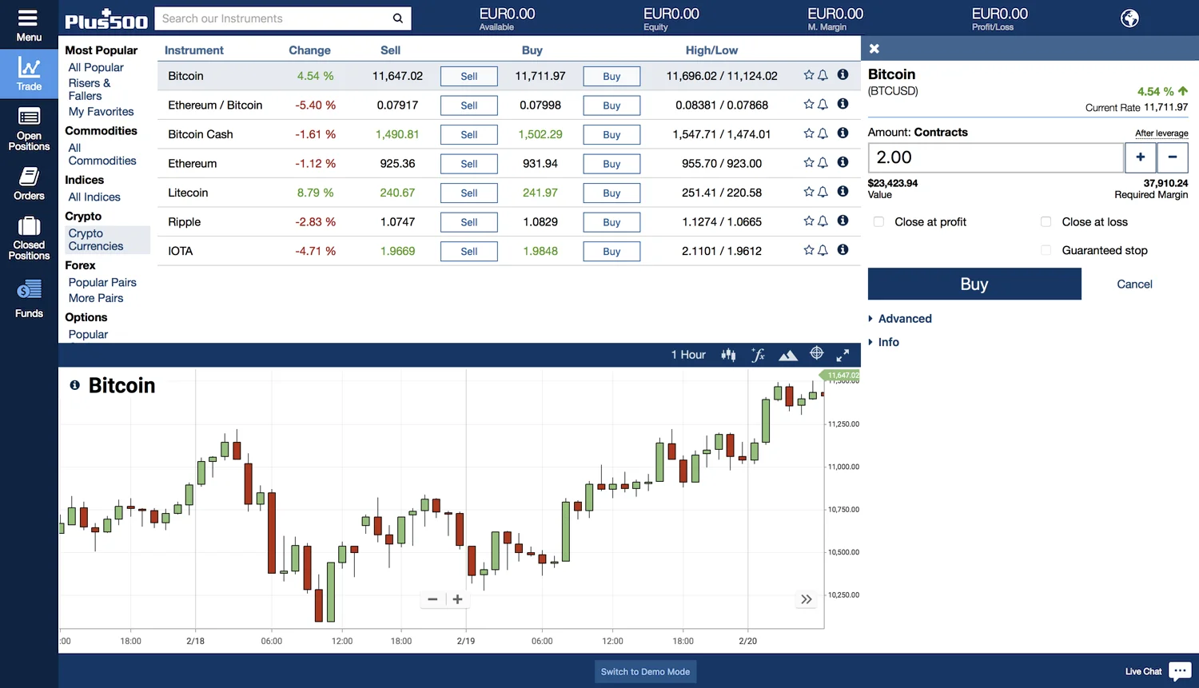Select Popular Pairs under Forex

coord(102,282)
